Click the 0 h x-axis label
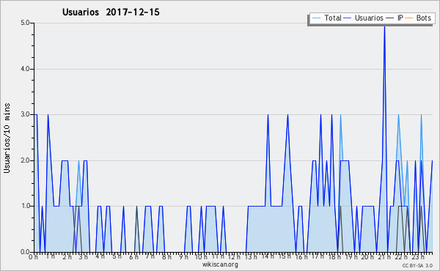 pos(33,257)
